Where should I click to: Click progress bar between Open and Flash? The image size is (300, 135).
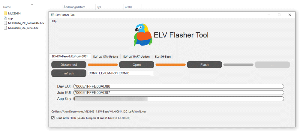170,64
